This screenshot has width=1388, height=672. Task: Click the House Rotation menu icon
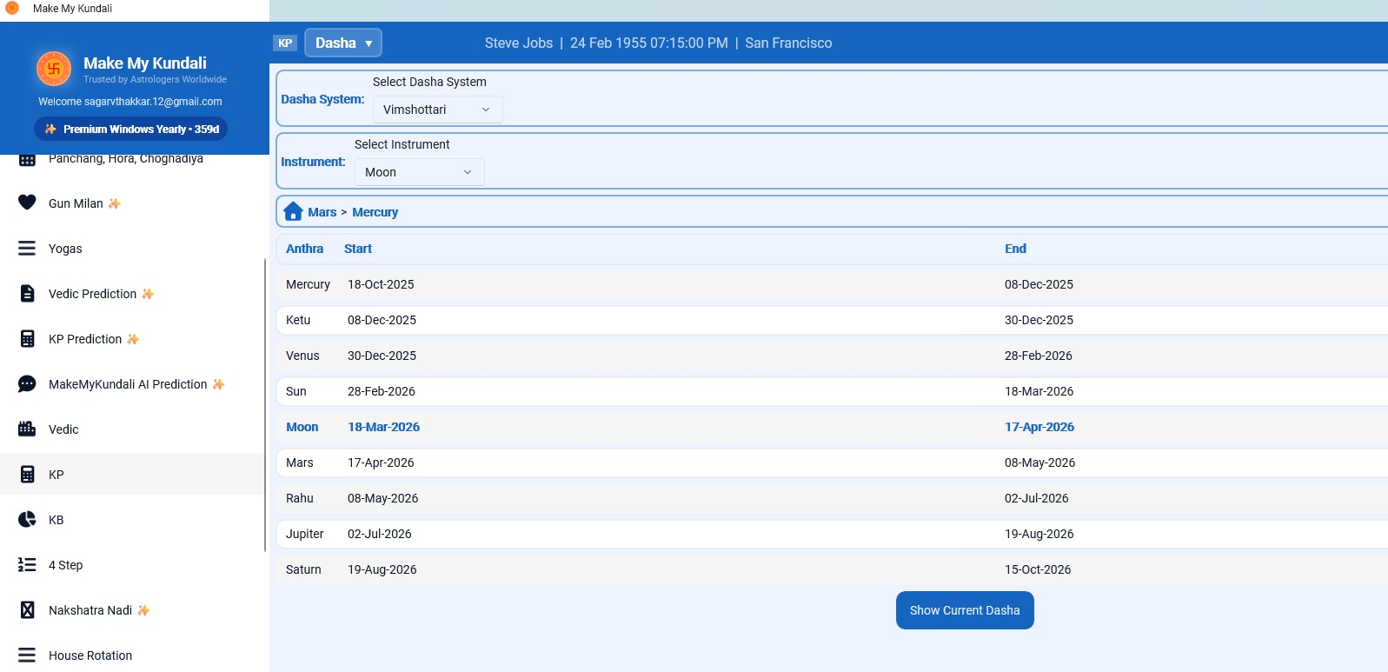coord(27,655)
